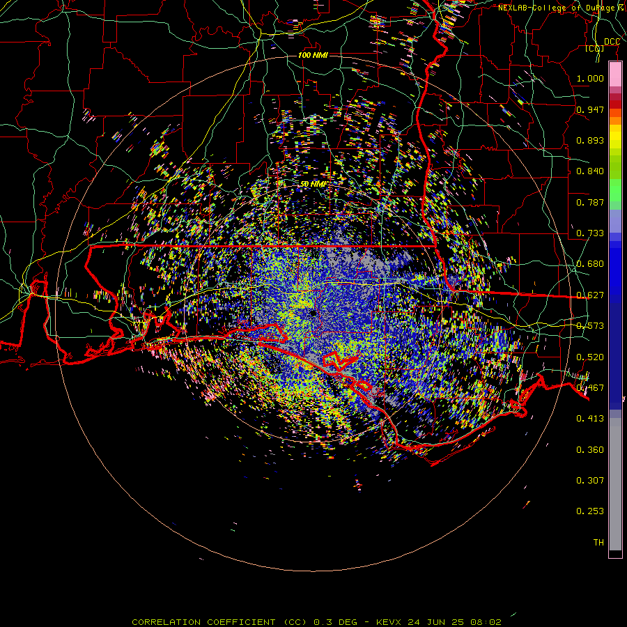Click the black radar site dot at center
627x627 pixels.
(313, 313)
